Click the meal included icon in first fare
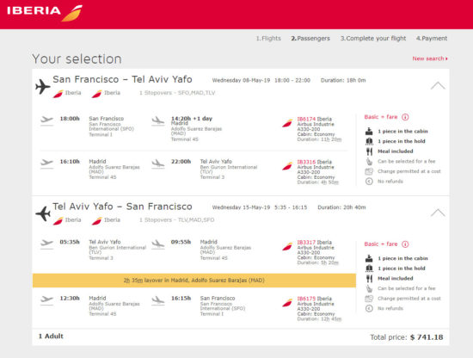The width and height of the screenshot is (473, 358). (x=369, y=151)
